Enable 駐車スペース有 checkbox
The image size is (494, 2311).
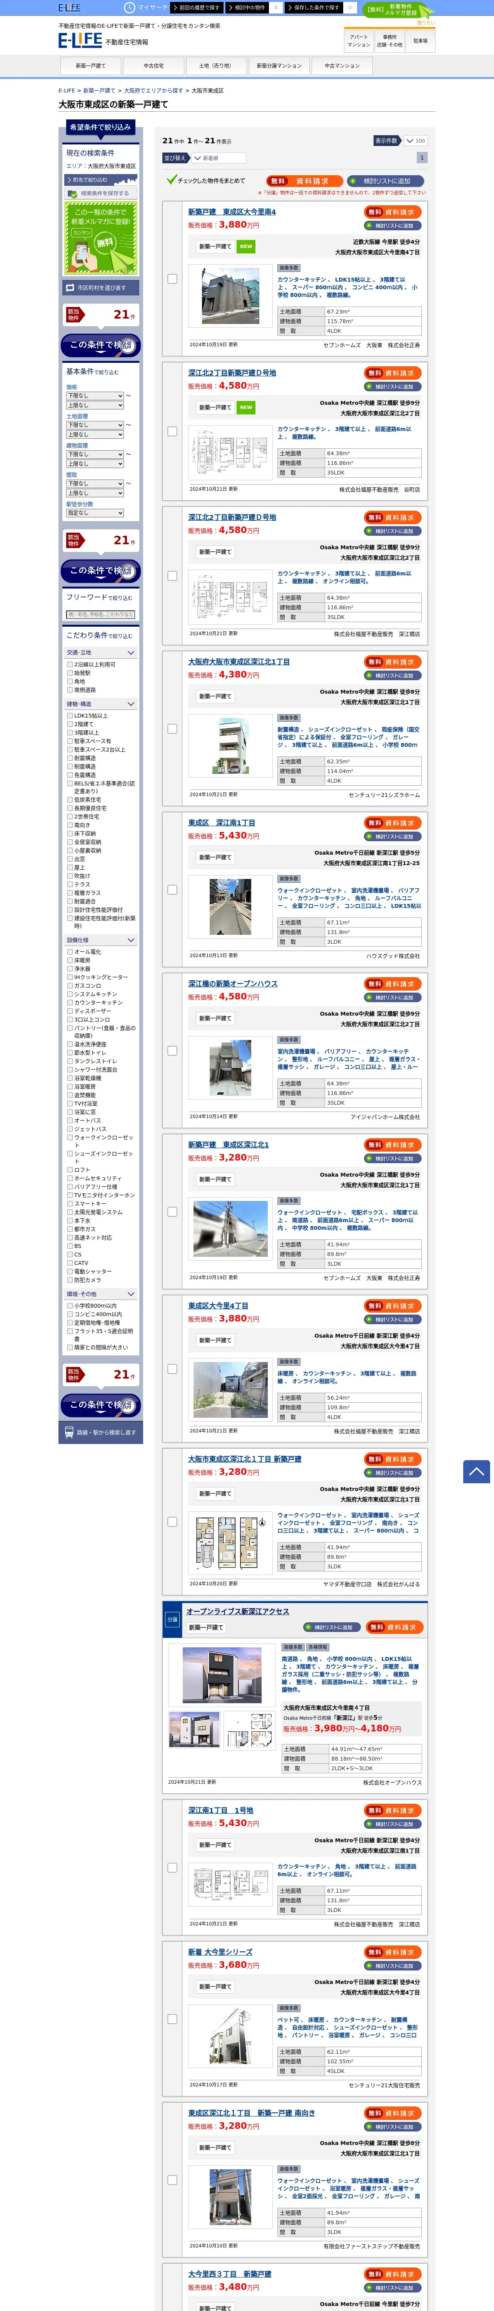[x=70, y=741]
